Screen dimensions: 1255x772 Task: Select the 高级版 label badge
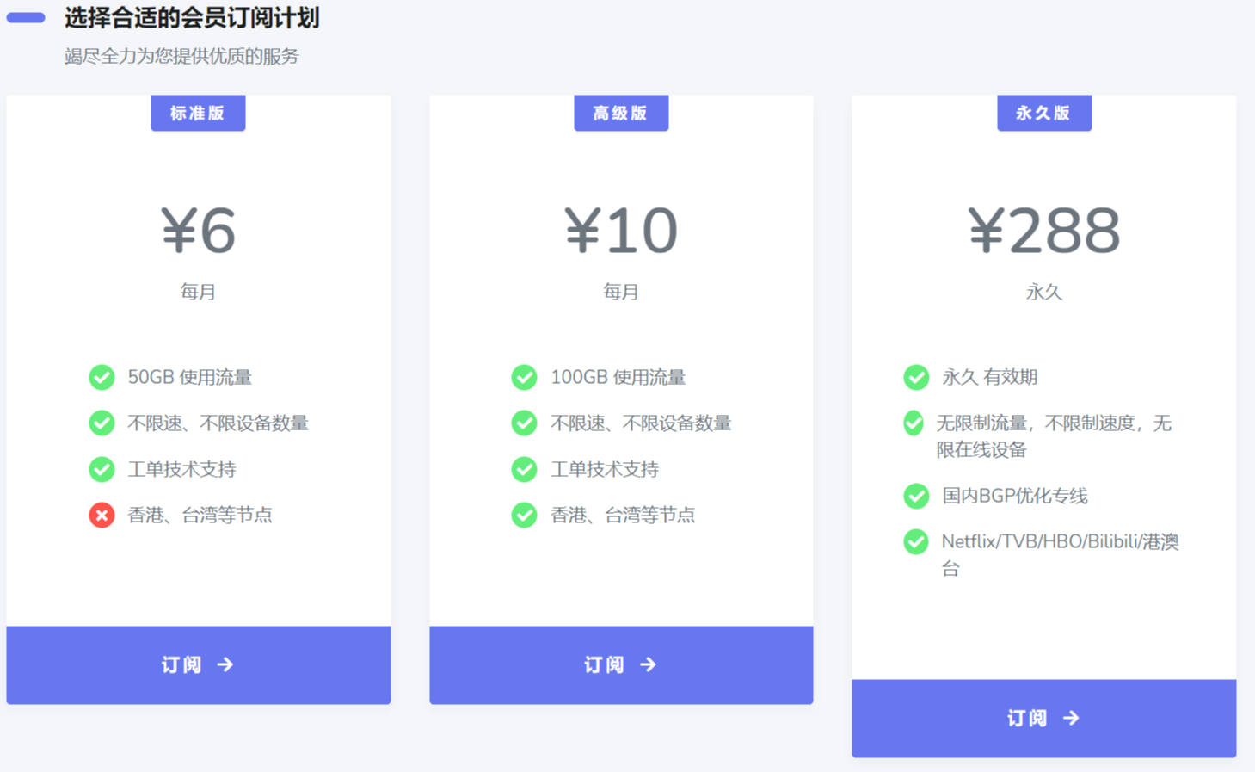click(620, 113)
